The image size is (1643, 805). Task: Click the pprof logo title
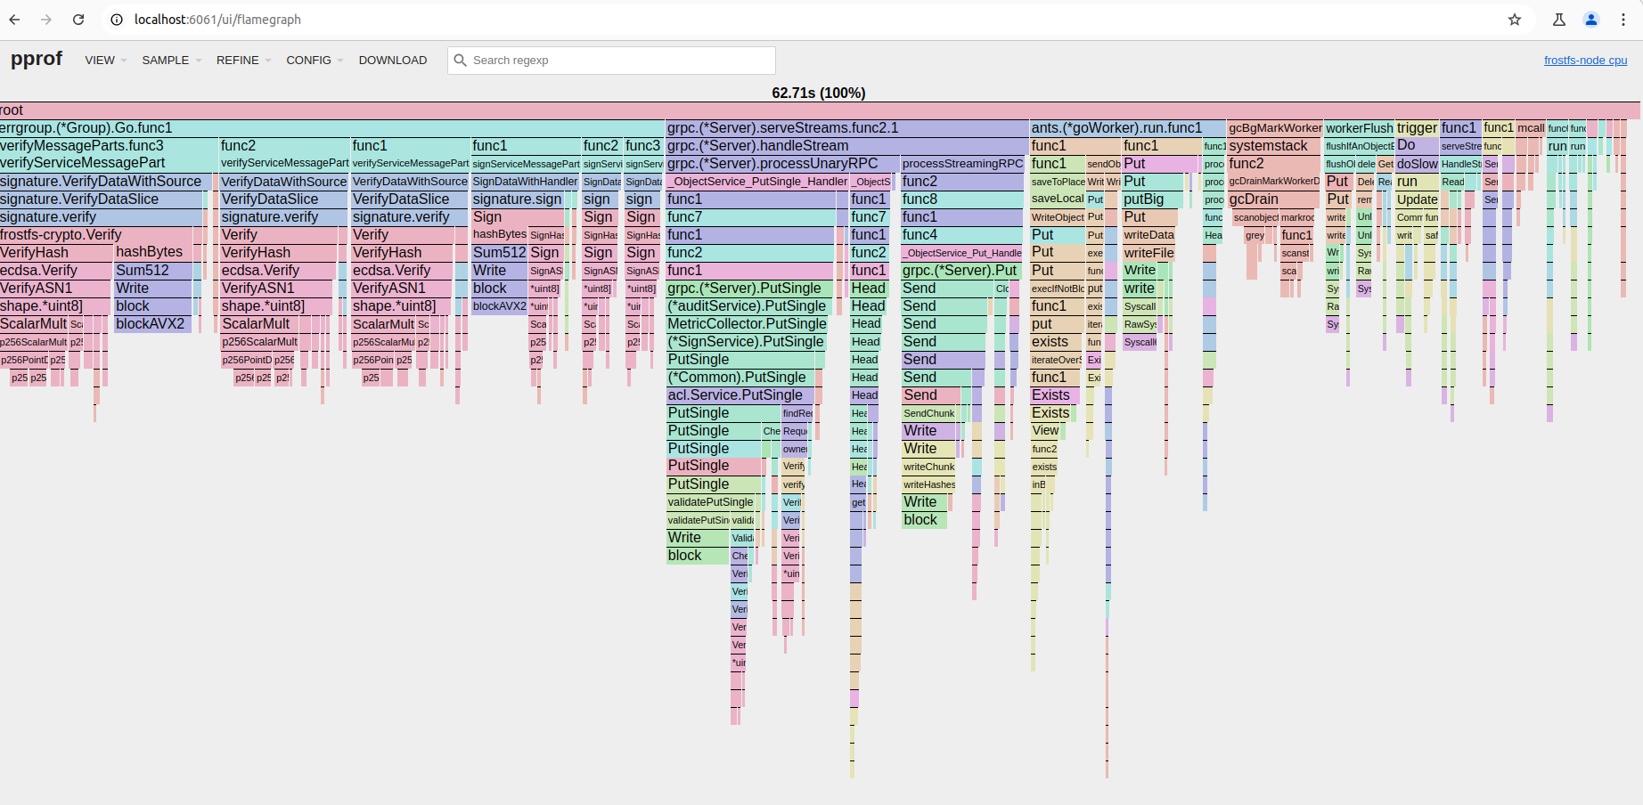point(37,59)
